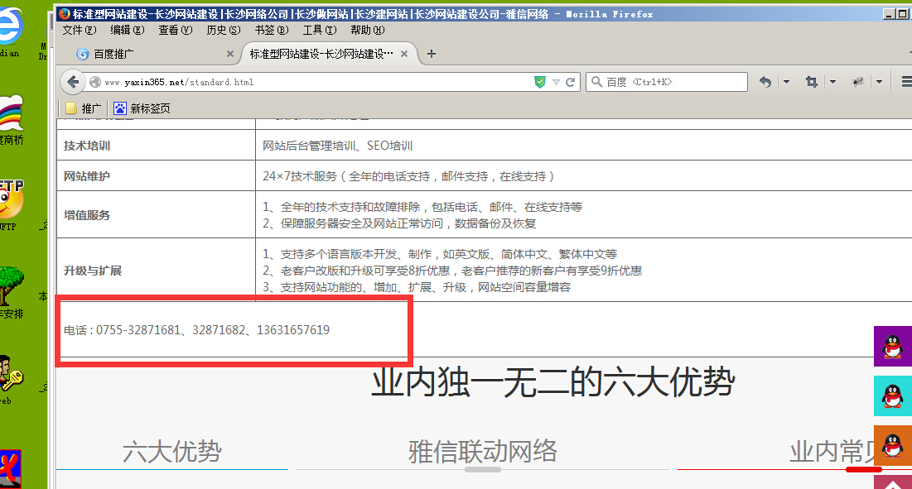Reload the page with the refresh icon
Image resolution: width=912 pixels, height=489 pixels.
pos(571,82)
